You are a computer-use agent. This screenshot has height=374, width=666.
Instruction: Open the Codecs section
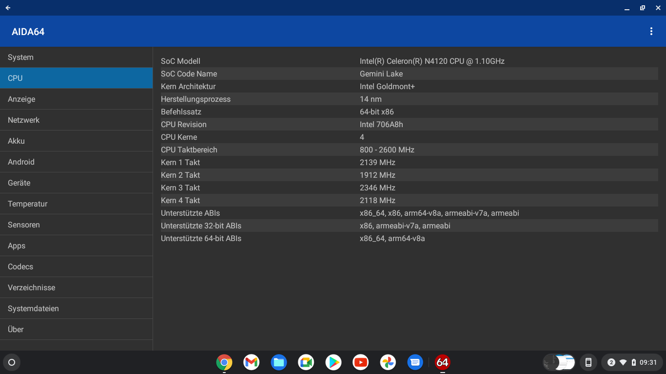pyautogui.click(x=77, y=266)
